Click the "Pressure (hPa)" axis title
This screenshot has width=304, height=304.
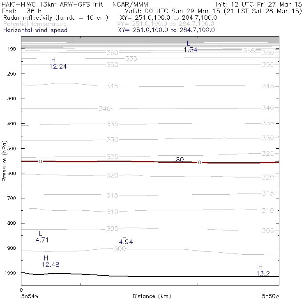[5, 161]
